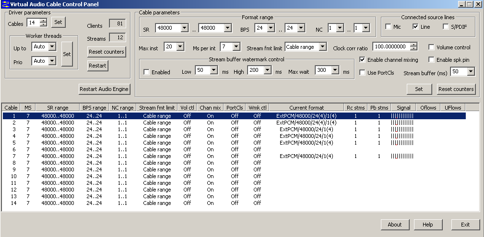This screenshot has width=484, height=237.
Task: Select cable 6 row
Action: pos(234,149)
